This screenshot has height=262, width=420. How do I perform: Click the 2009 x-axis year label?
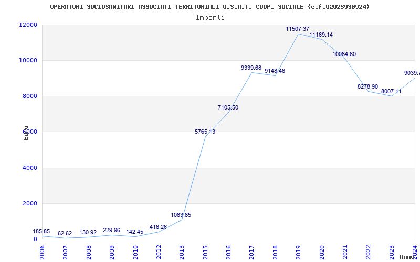point(112,252)
